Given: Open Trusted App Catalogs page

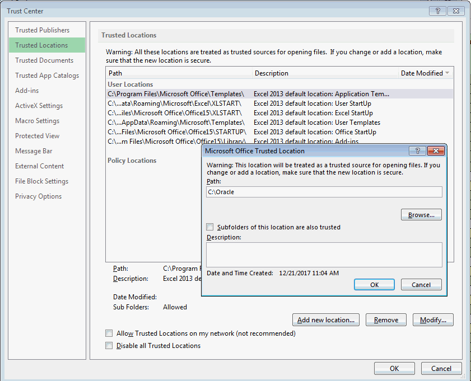Looking at the screenshot, I should coord(47,76).
